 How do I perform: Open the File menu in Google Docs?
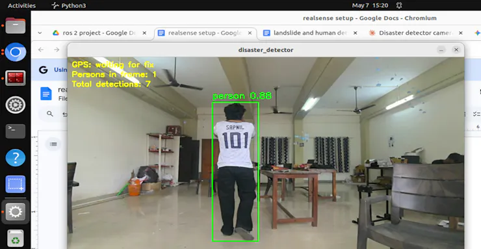pos(62,99)
